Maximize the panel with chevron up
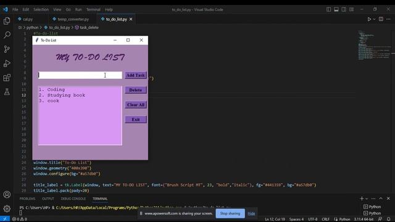This screenshot has height=222, width=395. coord(381,199)
